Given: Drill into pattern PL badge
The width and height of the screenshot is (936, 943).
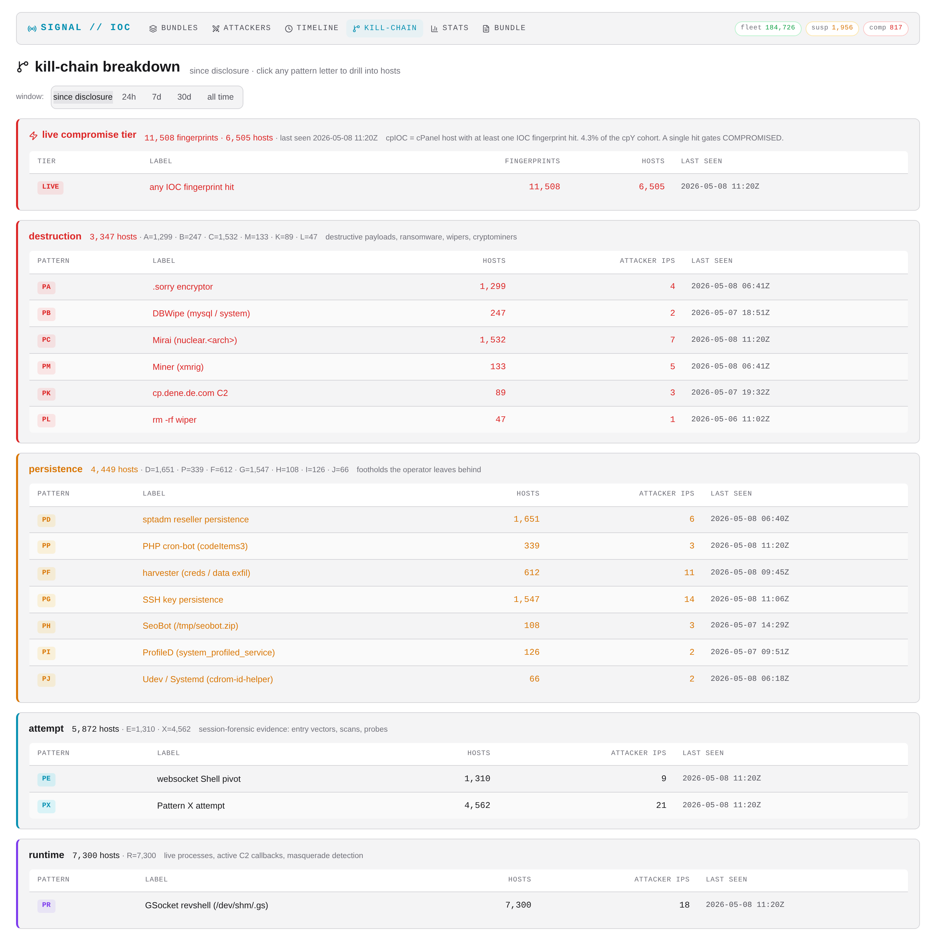Looking at the screenshot, I should coord(46,420).
